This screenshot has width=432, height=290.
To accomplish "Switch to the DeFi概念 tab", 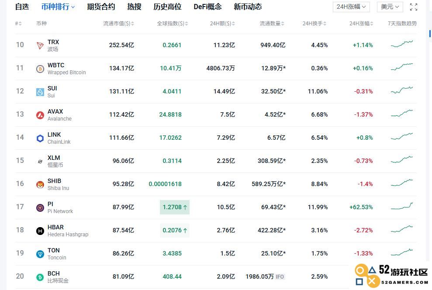I will [x=208, y=7].
